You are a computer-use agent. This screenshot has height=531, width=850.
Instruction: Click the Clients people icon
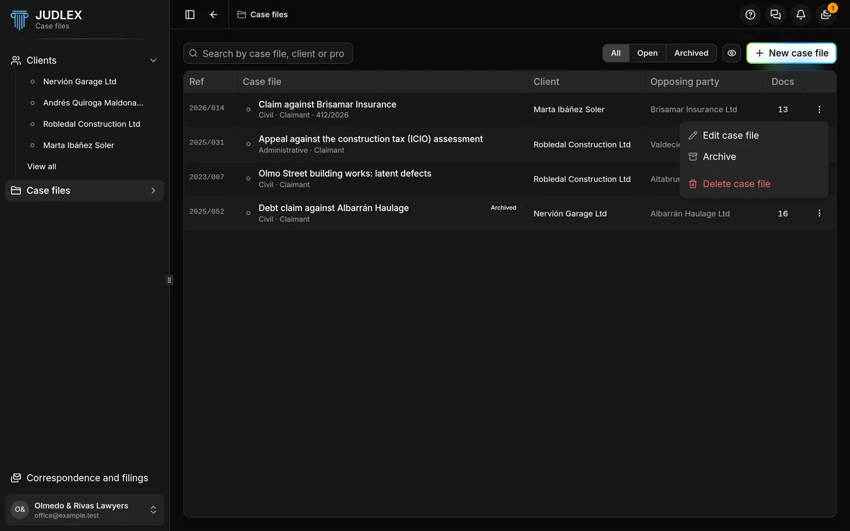[x=16, y=60]
